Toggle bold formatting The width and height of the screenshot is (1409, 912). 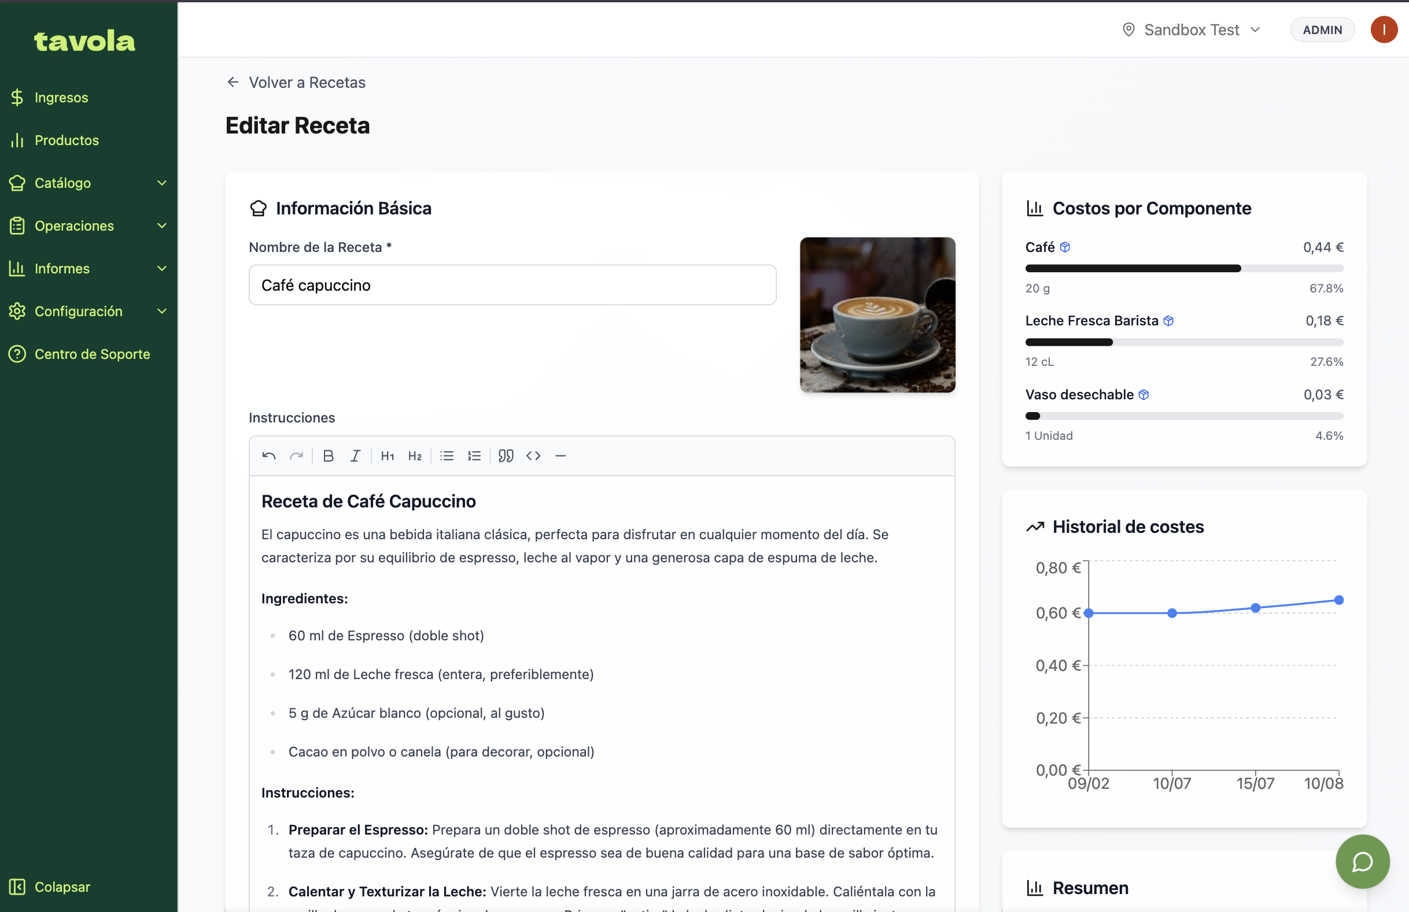(328, 456)
